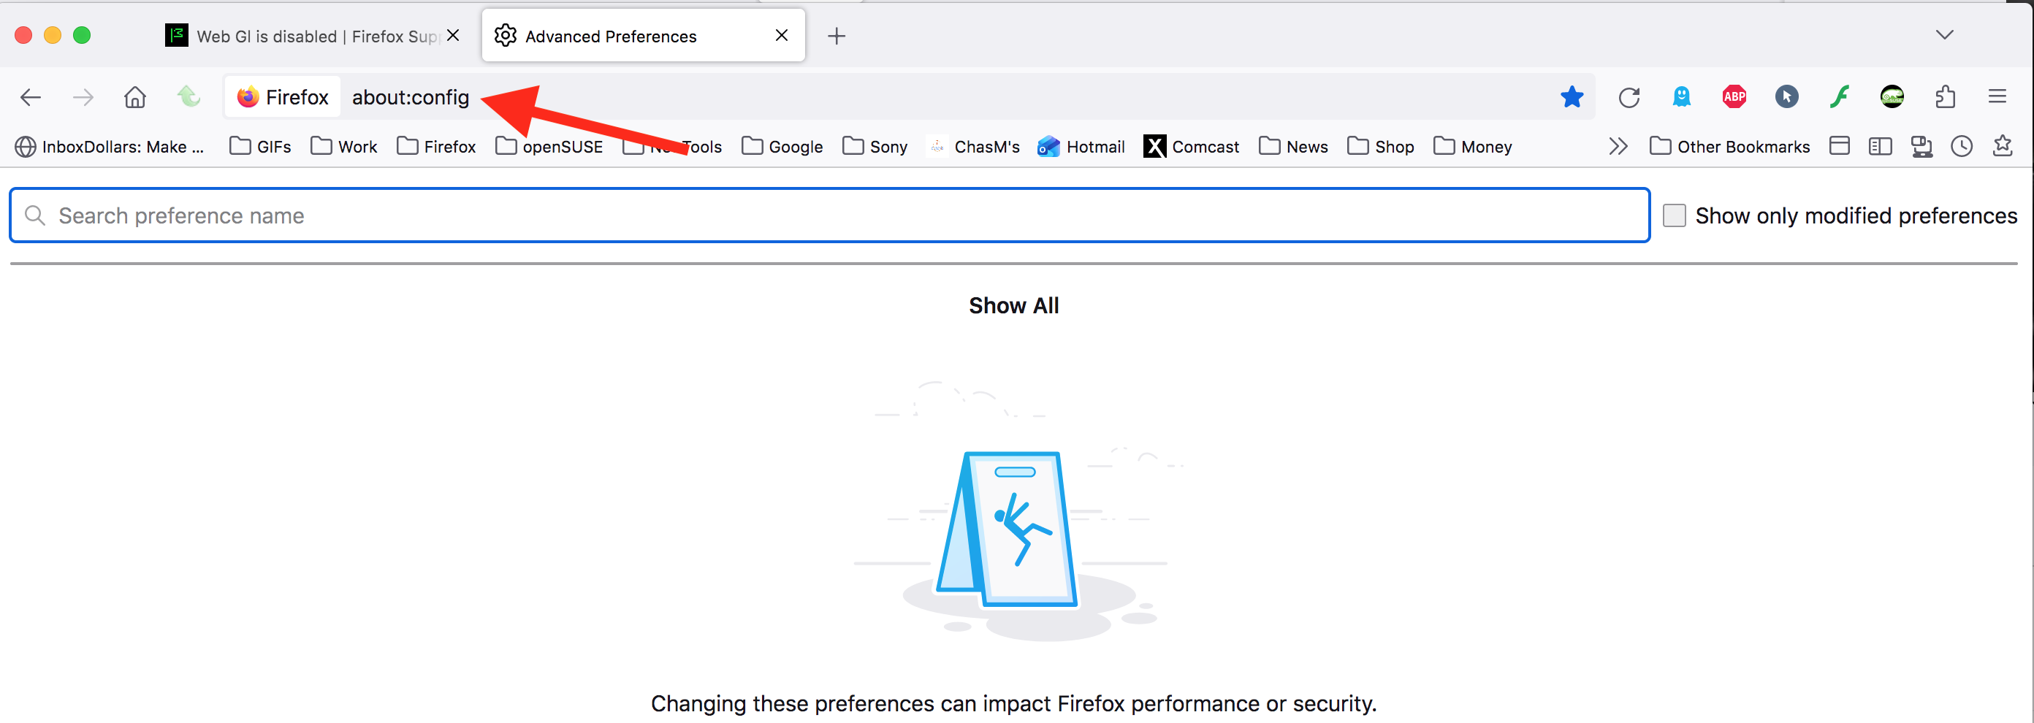
Task: Open the Adblock Plus extension icon
Action: click(1734, 97)
